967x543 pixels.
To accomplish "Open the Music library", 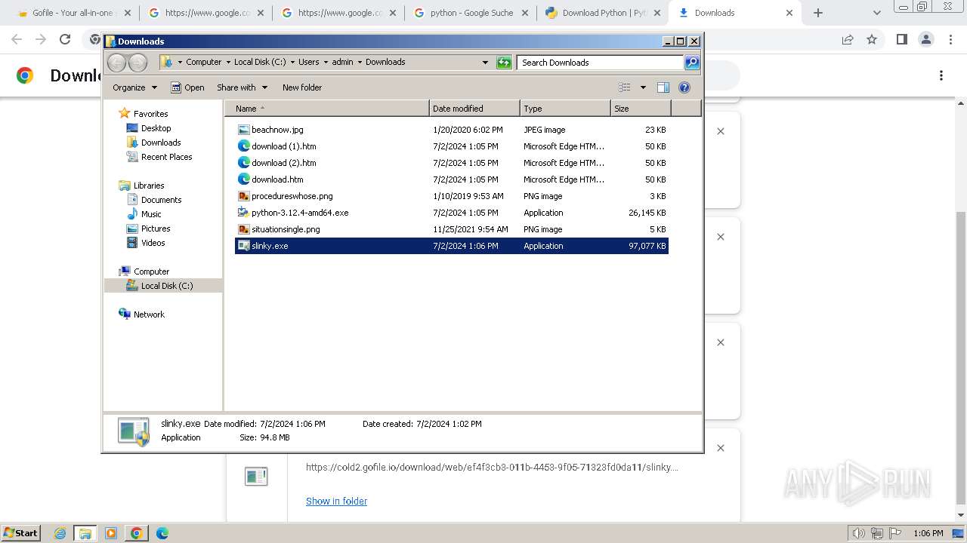I will [x=151, y=214].
